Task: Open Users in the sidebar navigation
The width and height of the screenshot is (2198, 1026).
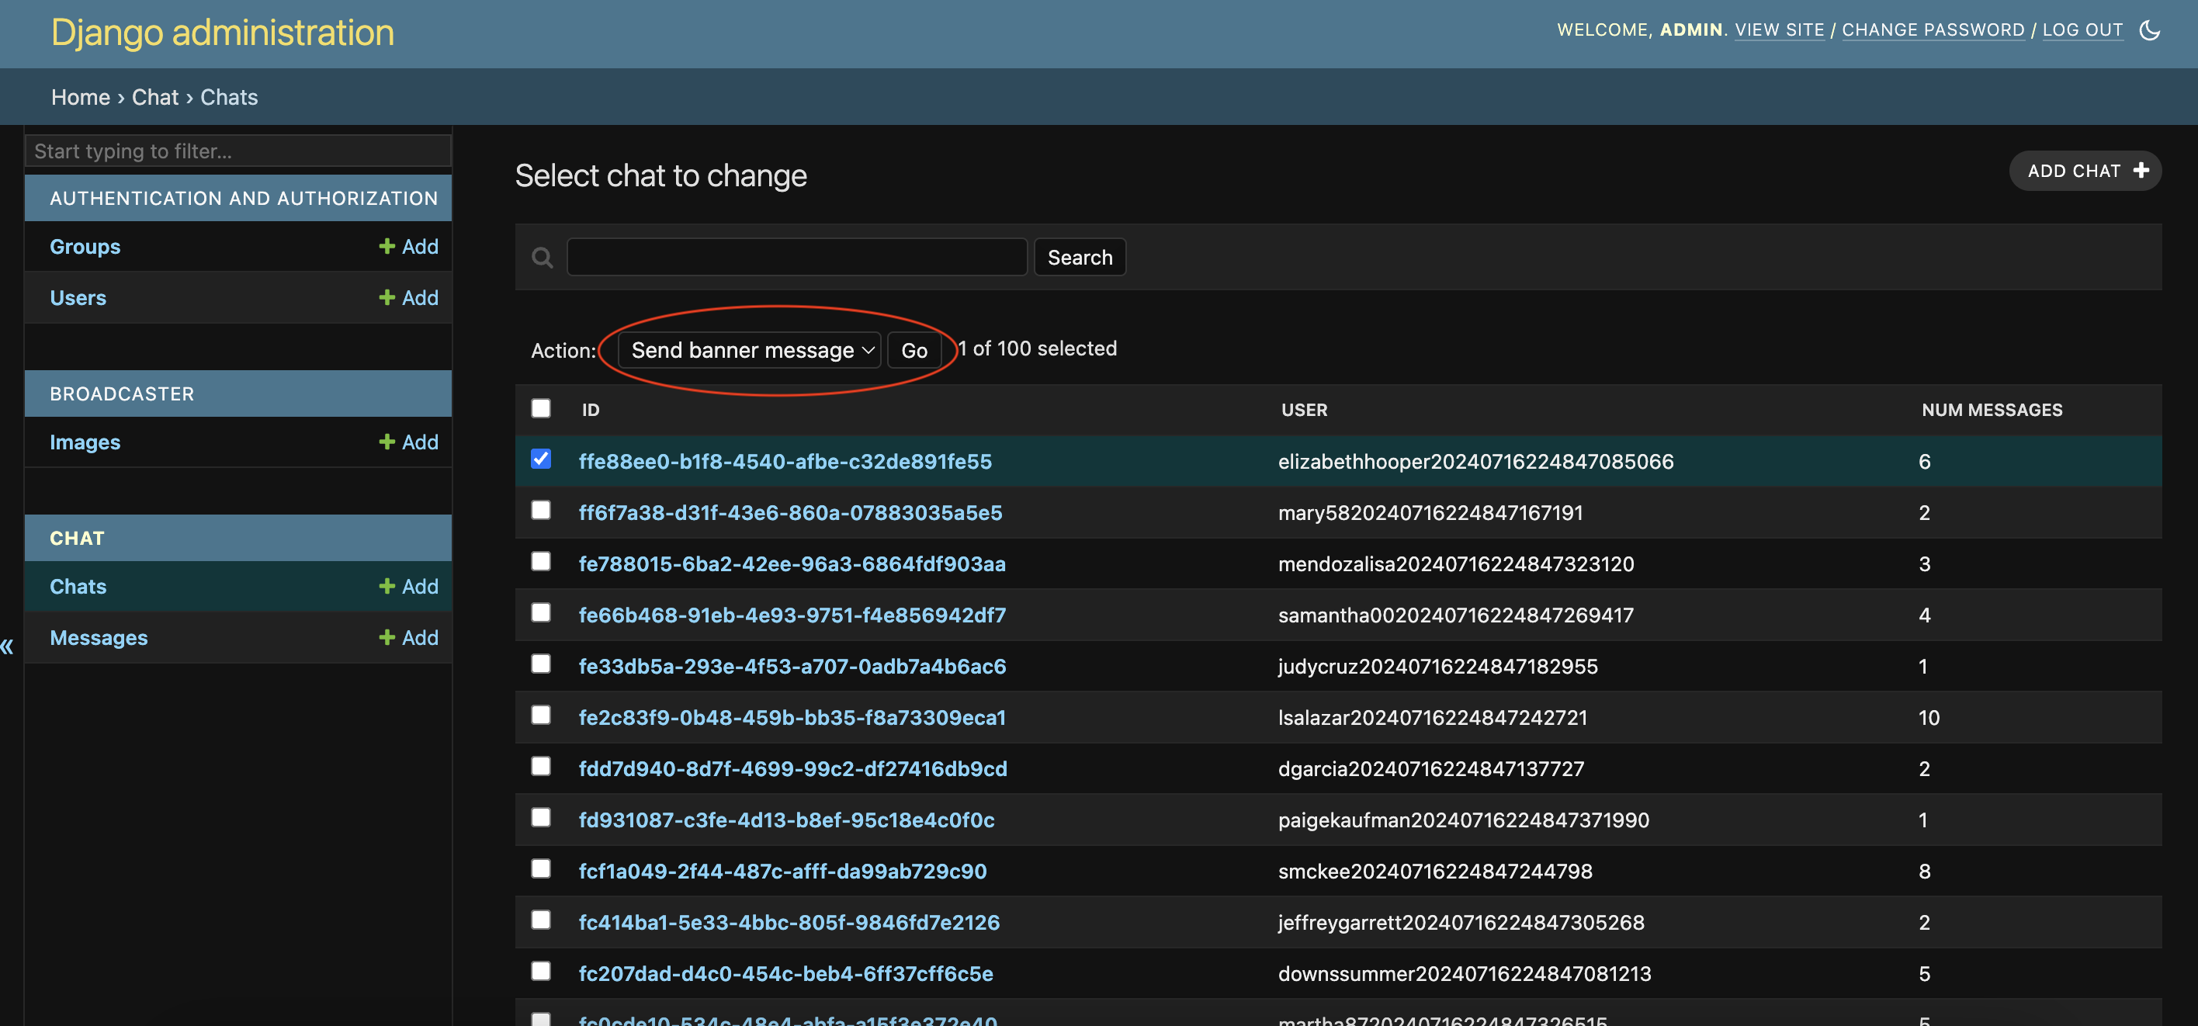Action: (x=78, y=298)
